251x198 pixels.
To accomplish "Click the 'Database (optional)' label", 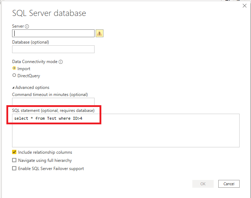I will 31,42.
